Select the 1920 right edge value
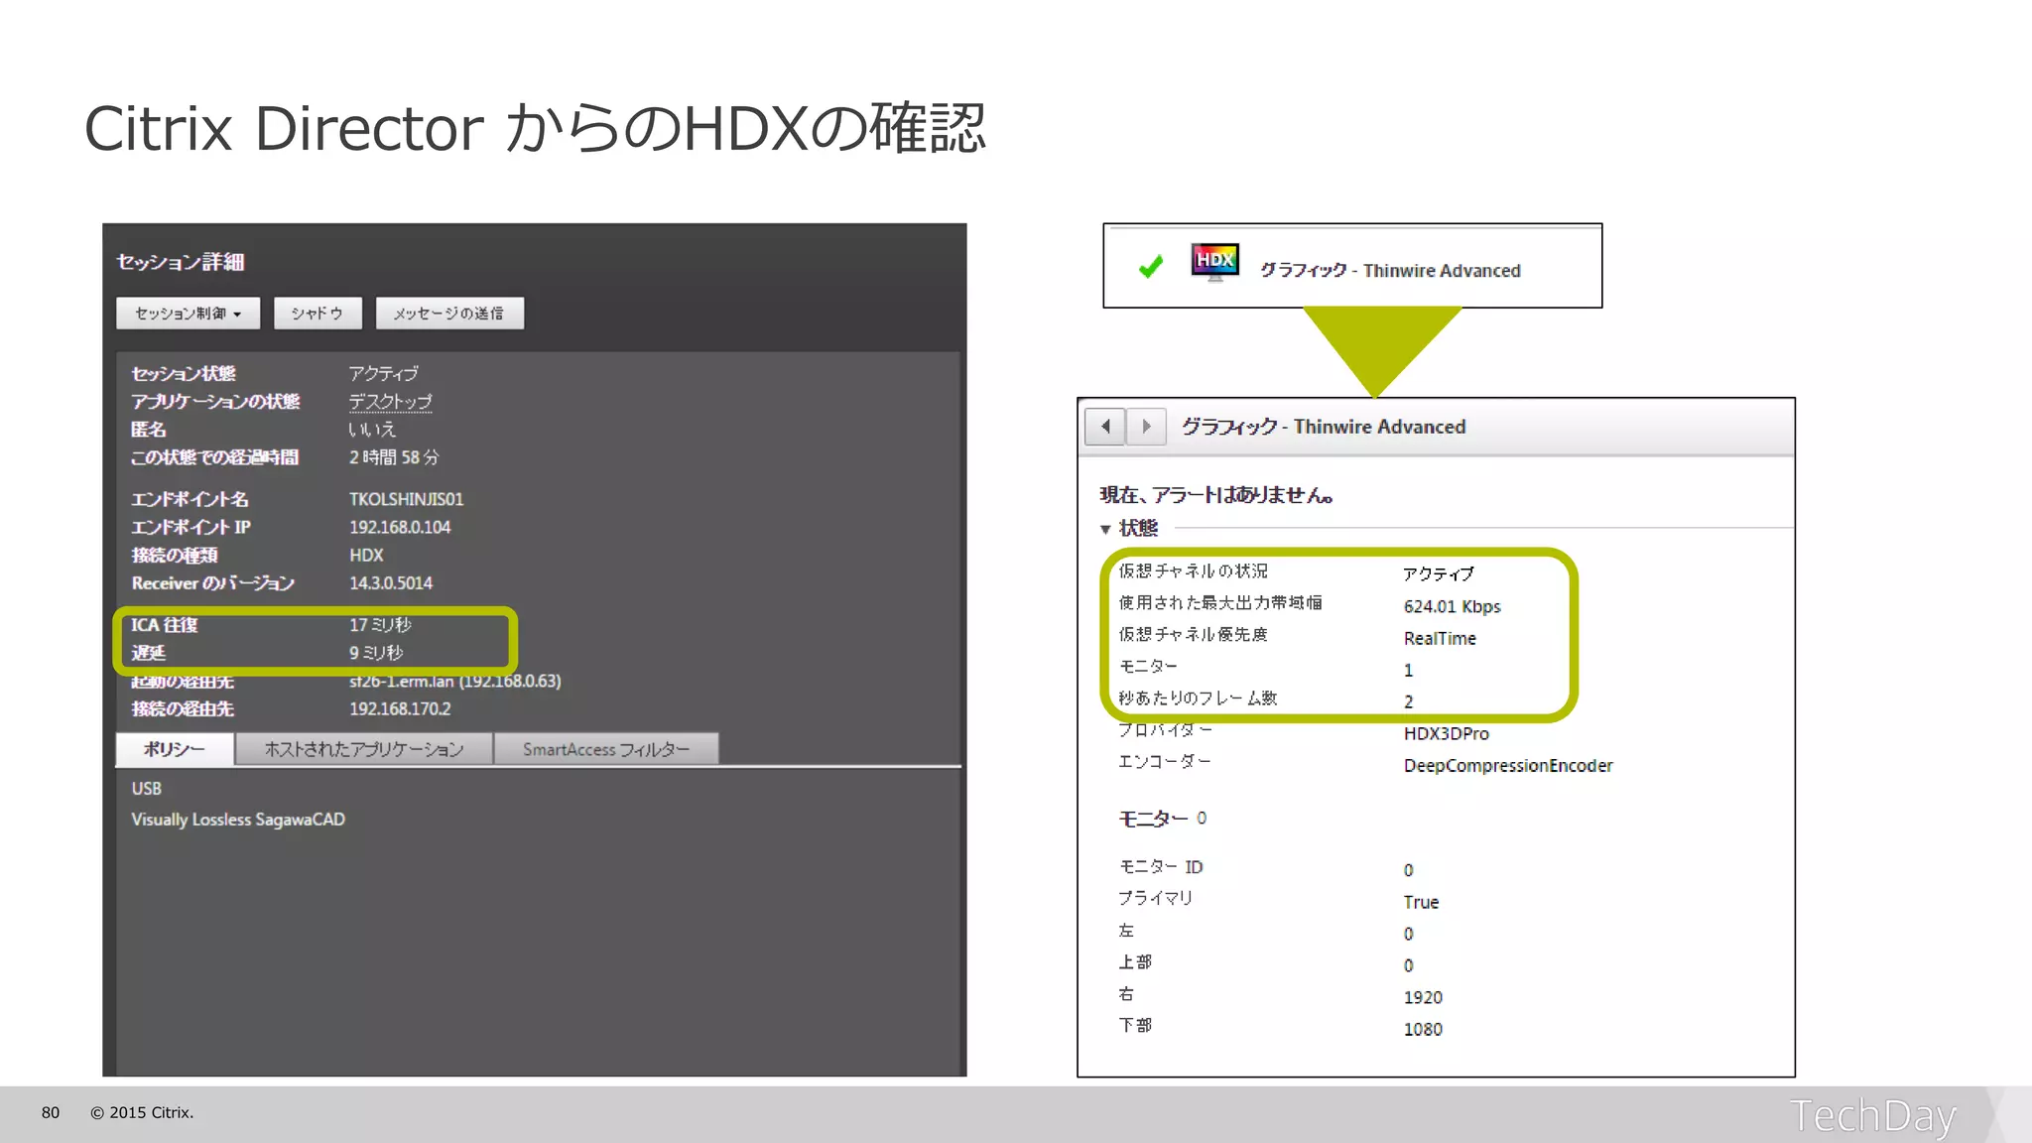The width and height of the screenshot is (2032, 1143). pos(1423,997)
